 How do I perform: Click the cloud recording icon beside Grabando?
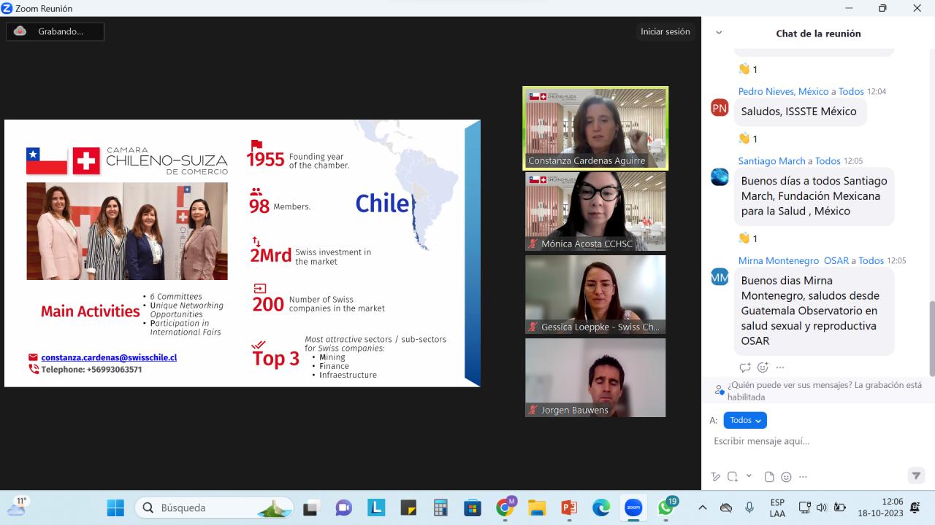point(20,31)
